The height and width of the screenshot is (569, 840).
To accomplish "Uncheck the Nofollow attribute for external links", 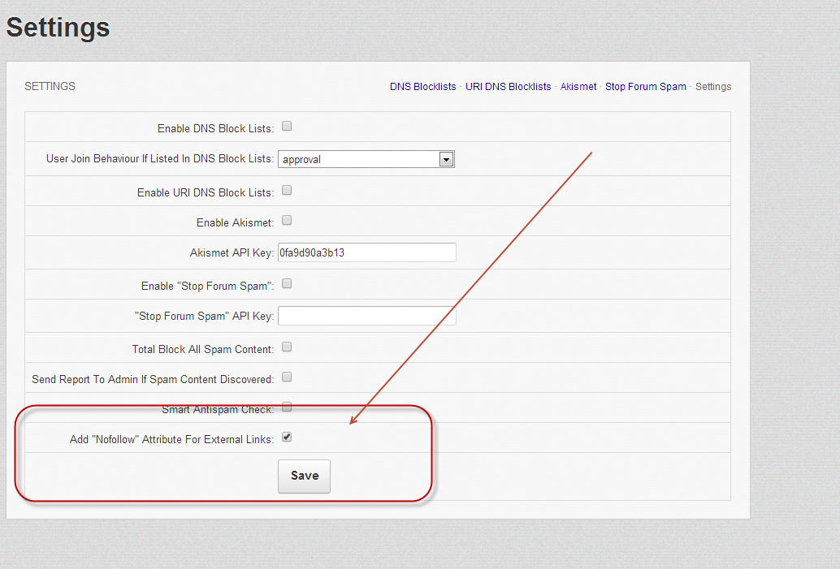I will (x=286, y=438).
